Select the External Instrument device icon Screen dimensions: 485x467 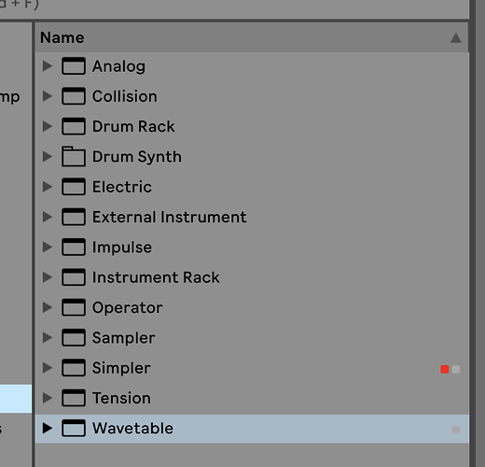(74, 217)
